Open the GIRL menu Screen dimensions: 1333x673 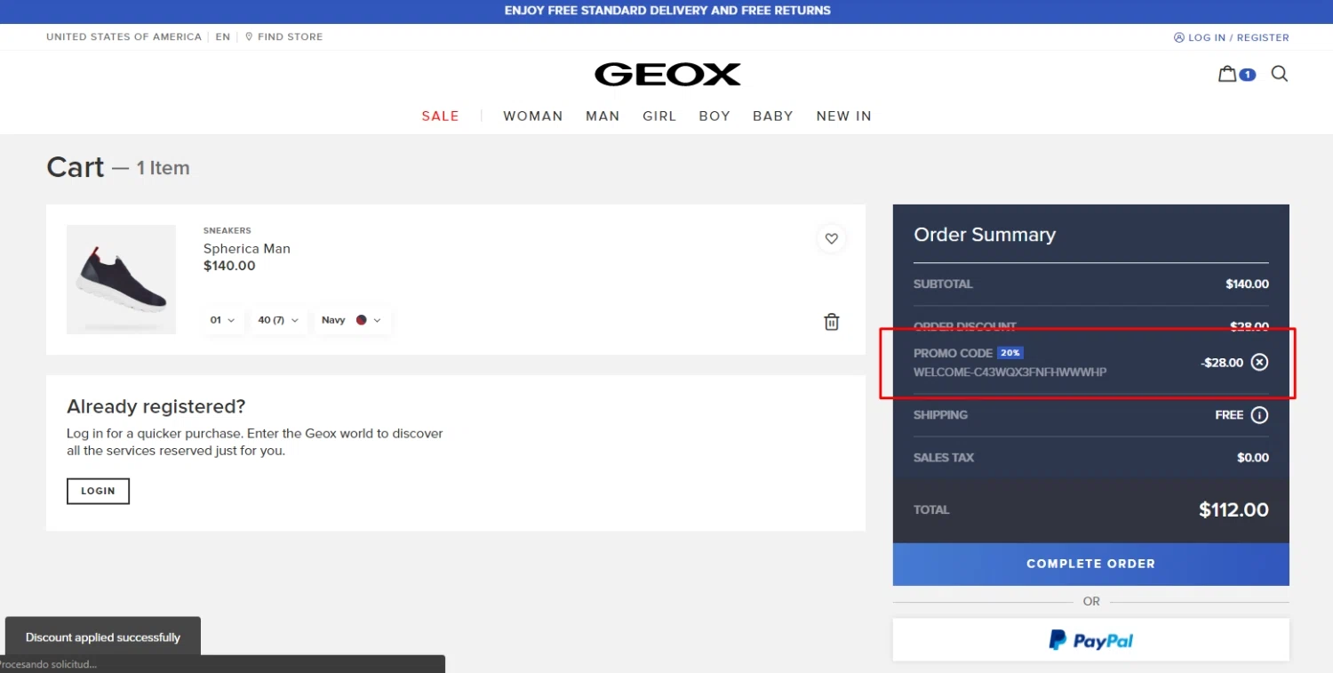click(659, 116)
